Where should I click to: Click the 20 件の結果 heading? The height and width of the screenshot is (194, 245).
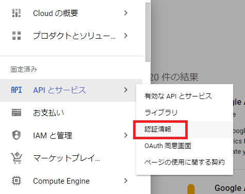click(x=174, y=77)
